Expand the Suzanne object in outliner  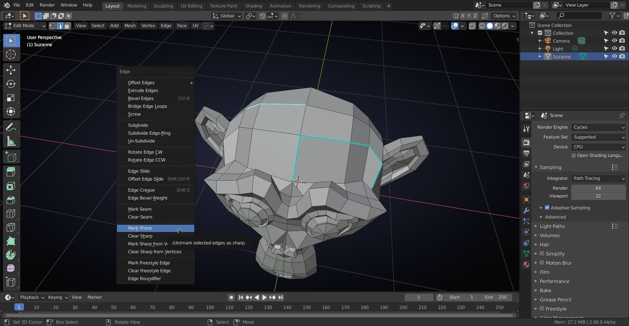click(540, 56)
